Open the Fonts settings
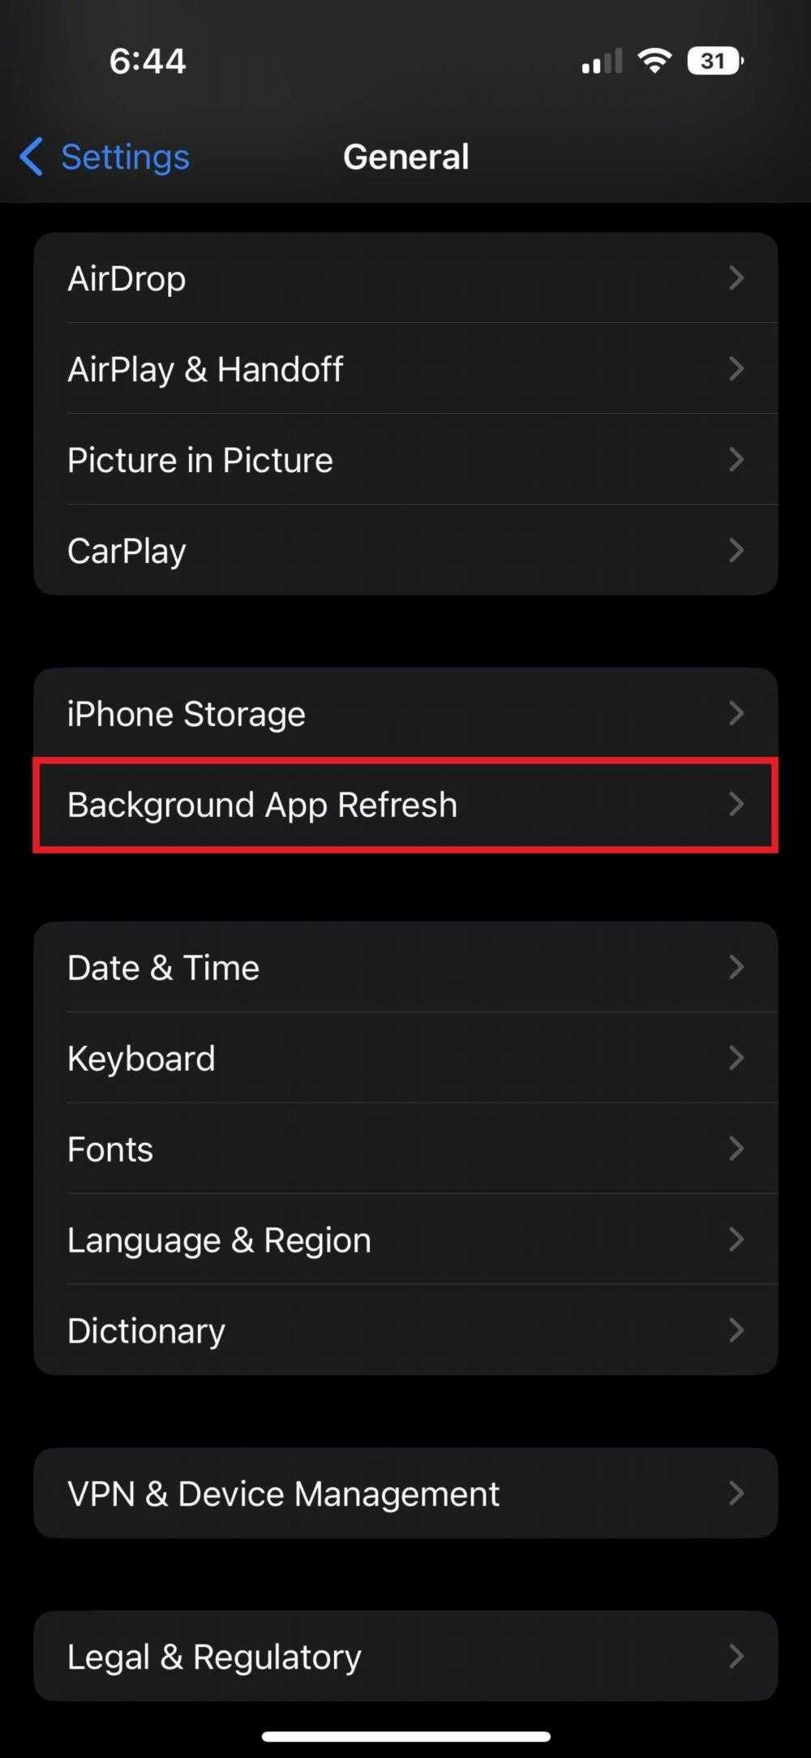Screen dimensions: 811x1758 point(405,1149)
